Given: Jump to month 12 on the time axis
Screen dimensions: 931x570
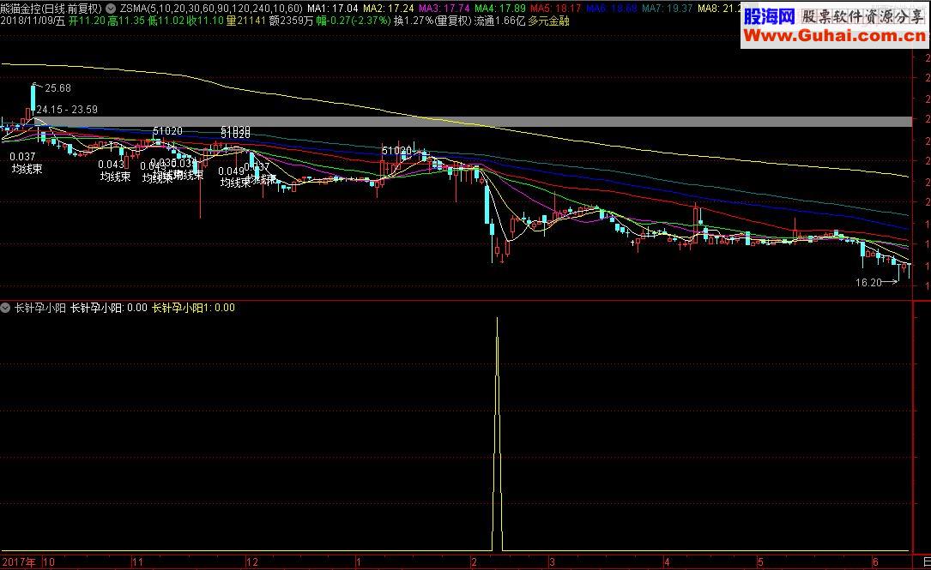Looking at the screenshot, I should pos(252,561).
